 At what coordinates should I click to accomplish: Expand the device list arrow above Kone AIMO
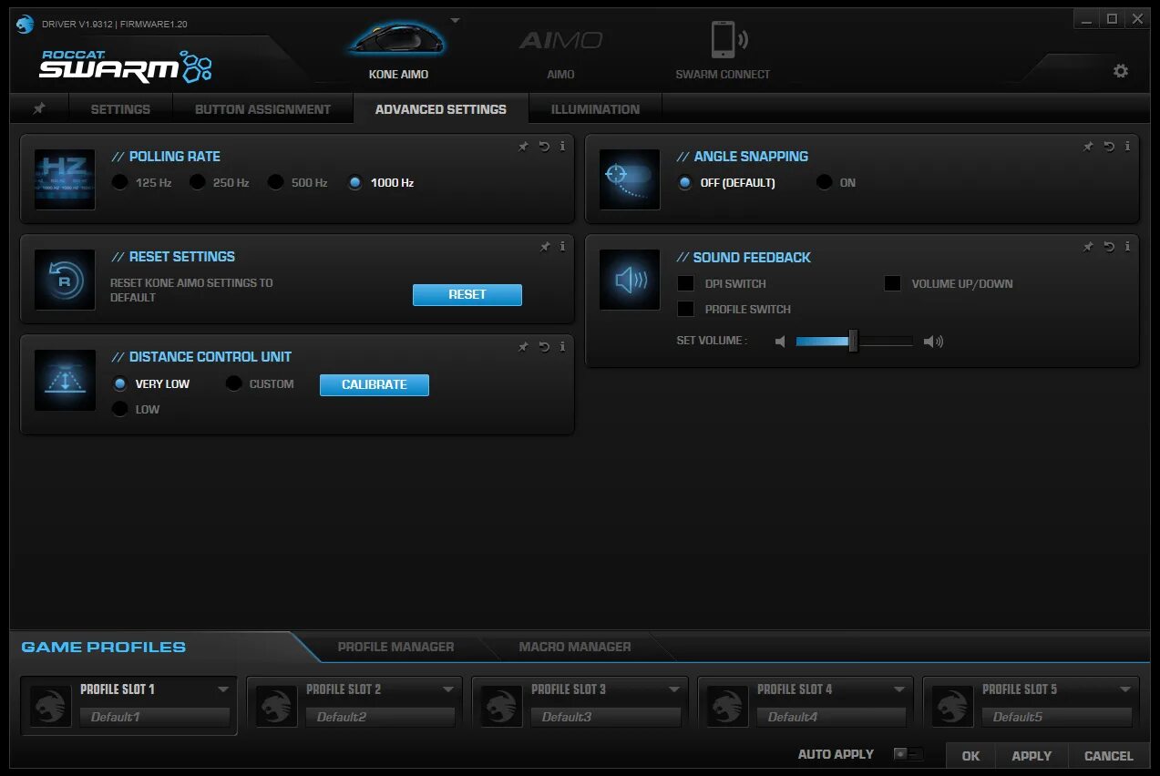456,20
